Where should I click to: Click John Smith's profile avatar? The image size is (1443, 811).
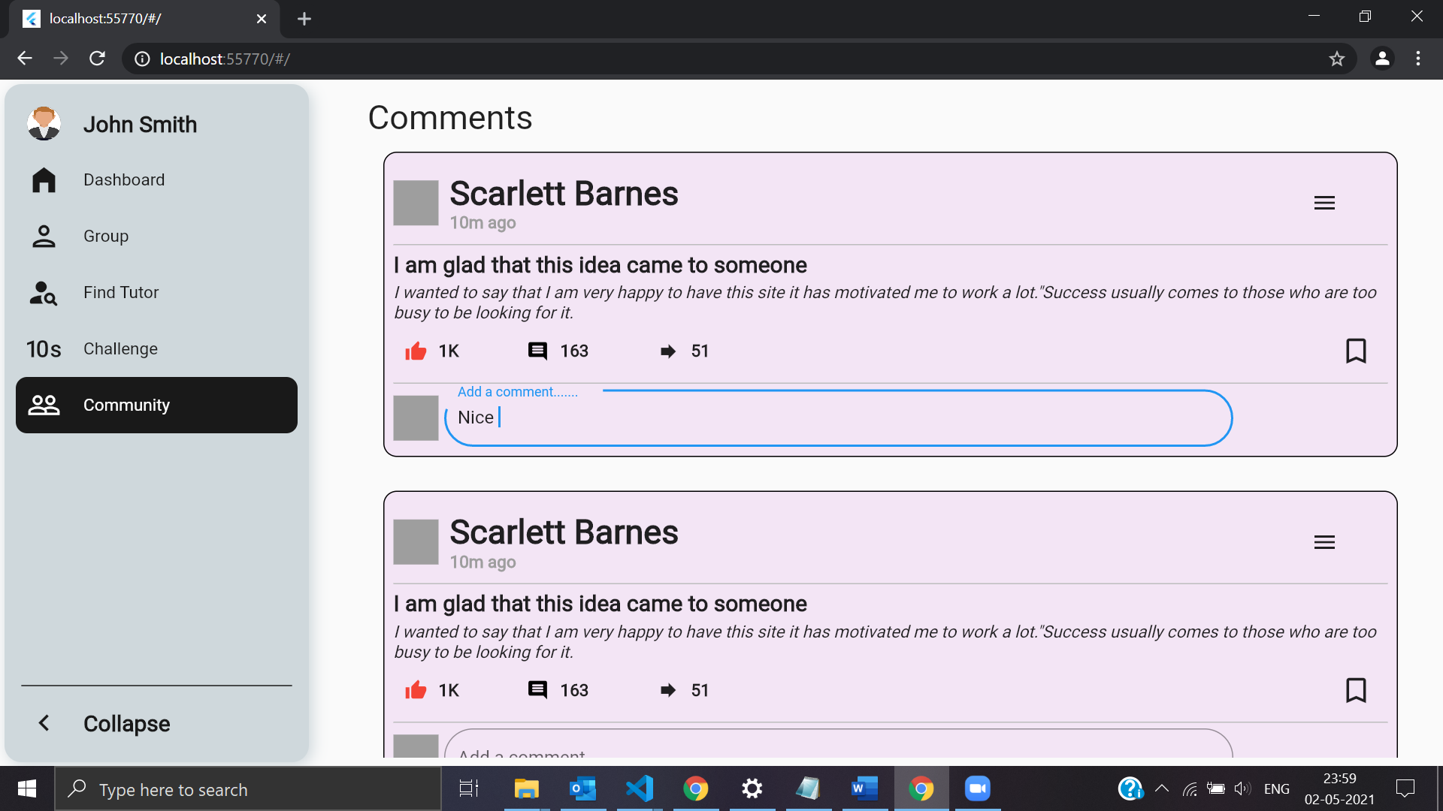tap(44, 124)
